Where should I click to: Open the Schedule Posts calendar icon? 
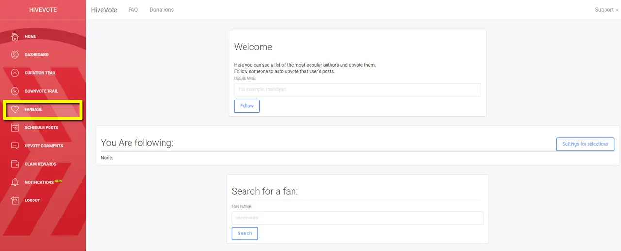[15, 127]
